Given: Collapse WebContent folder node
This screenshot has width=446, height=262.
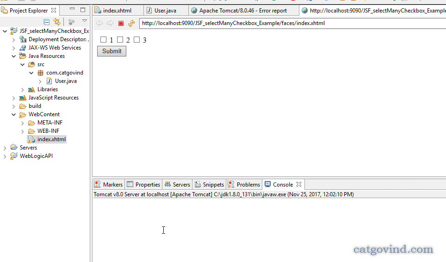Looking at the screenshot, I should pyautogui.click(x=14, y=114).
